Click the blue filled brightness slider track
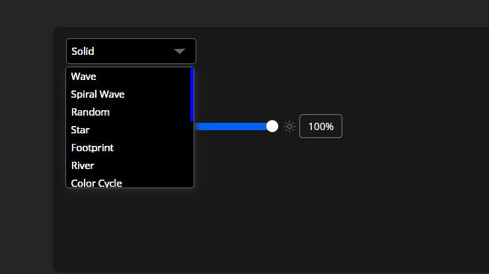Image resolution: width=489 pixels, height=274 pixels. pyautogui.click(x=231, y=126)
